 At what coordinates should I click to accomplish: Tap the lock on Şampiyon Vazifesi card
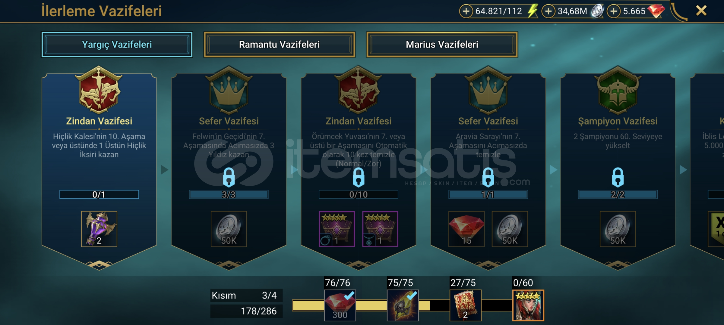click(618, 177)
